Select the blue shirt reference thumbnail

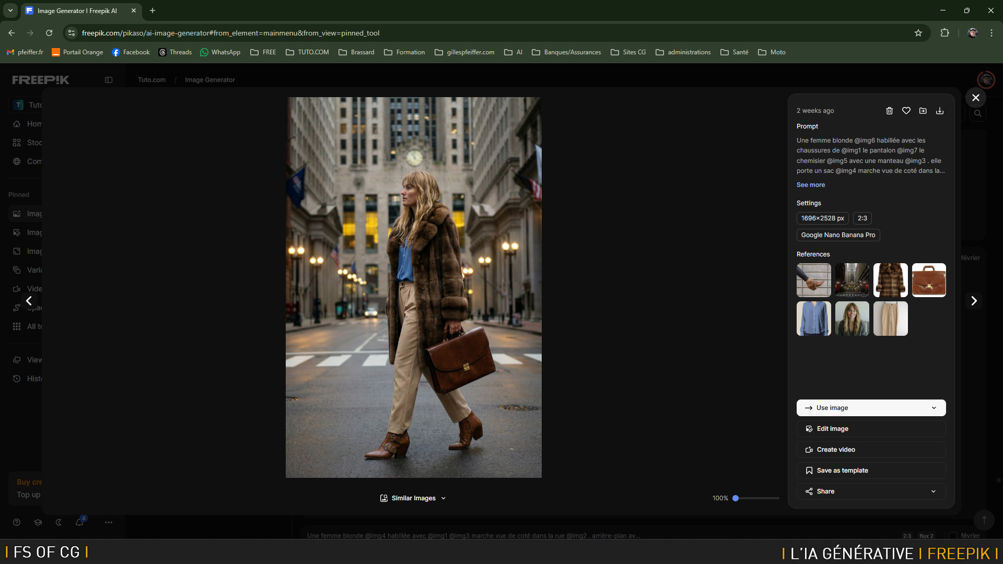click(x=813, y=319)
